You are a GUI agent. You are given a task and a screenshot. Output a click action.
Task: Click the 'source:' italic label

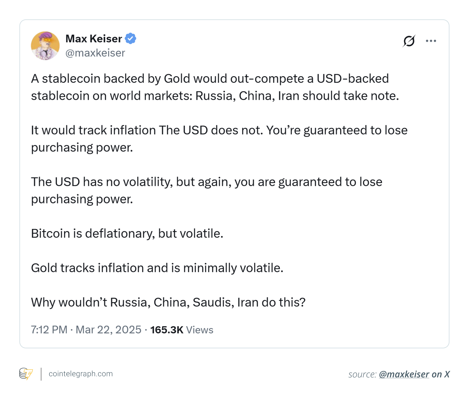click(362, 374)
